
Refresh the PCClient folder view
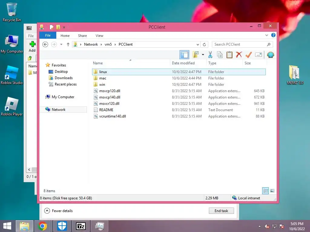204,45
